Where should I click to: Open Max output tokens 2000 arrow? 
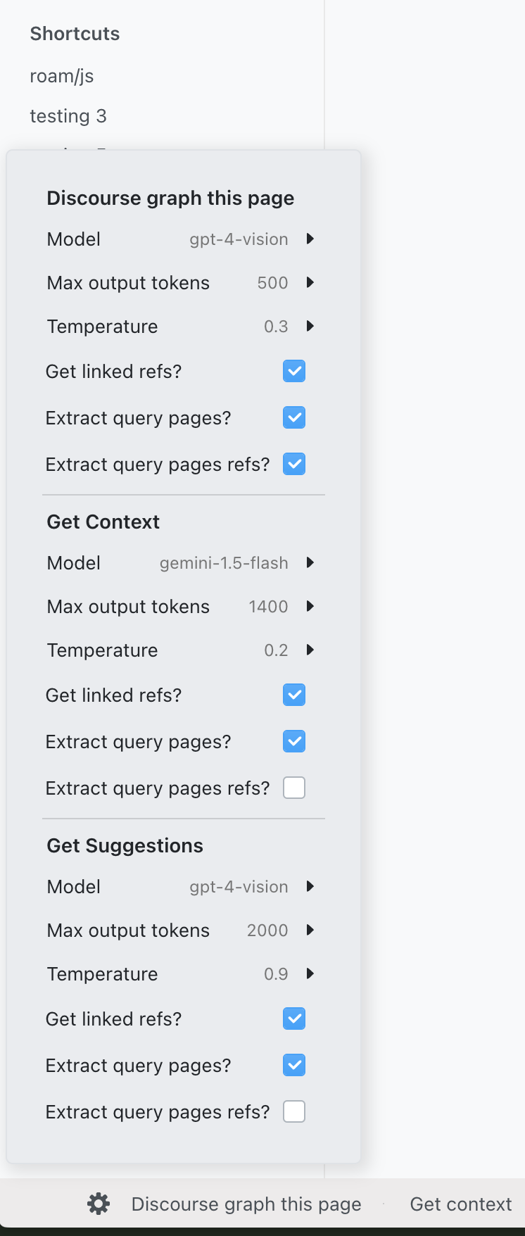pos(310,931)
